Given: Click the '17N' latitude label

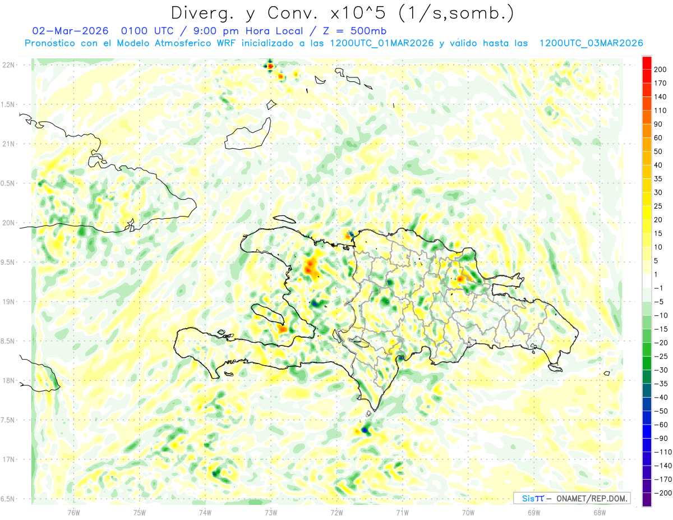Looking at the screenshot, I should (8, 459).
